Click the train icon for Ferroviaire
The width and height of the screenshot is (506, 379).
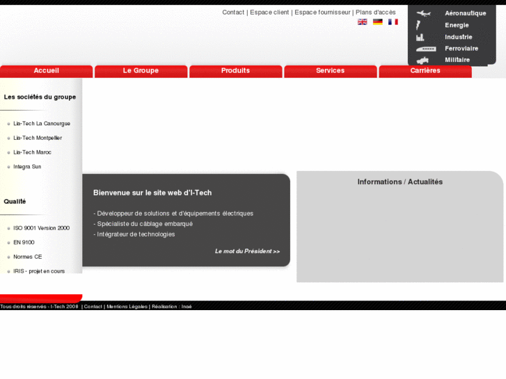426,49
